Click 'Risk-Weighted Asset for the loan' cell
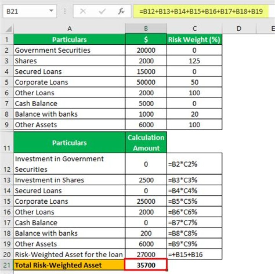275x274 pixels. pyautogui.click(x=70, y=255)
